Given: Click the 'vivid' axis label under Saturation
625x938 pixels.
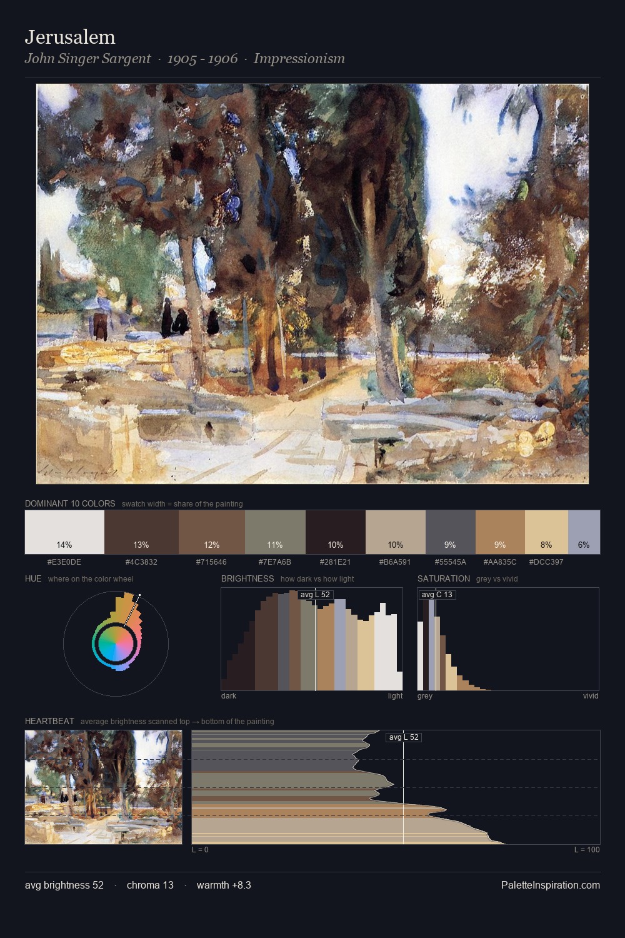Looking at the screenshot, I should [x=591, y=696].
